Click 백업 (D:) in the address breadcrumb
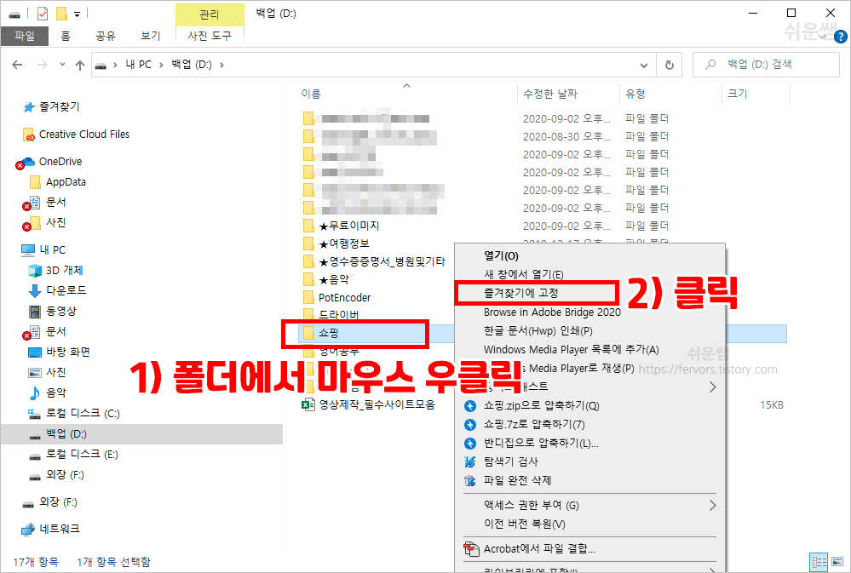 click(192, 65)
